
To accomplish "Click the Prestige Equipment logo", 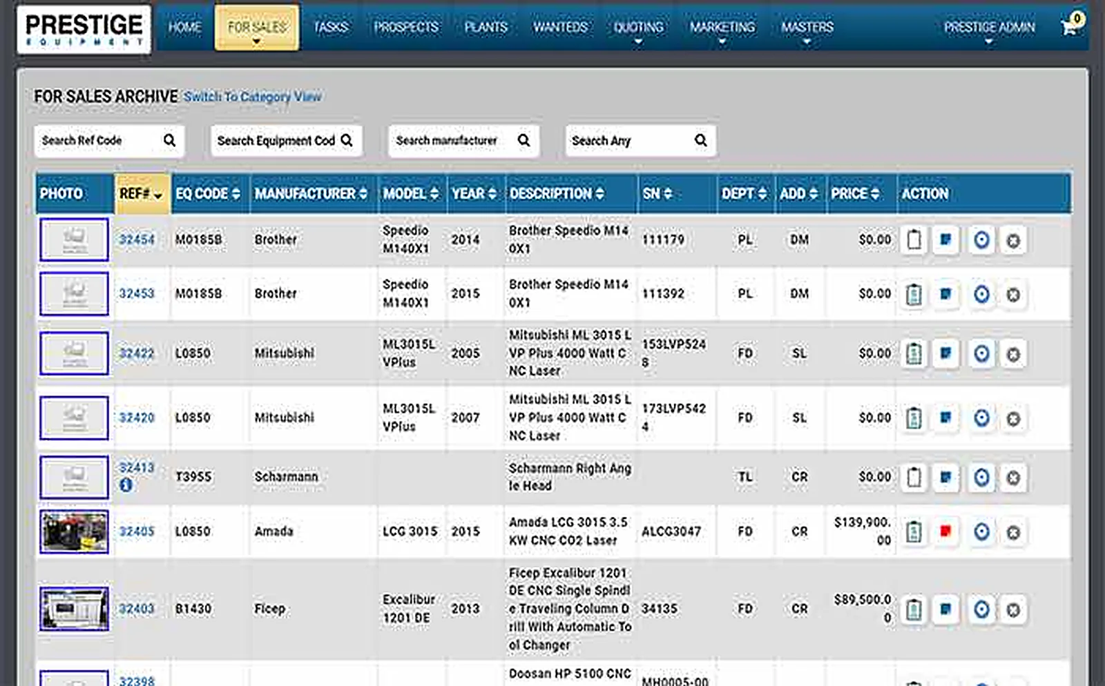I will (84, 29).
